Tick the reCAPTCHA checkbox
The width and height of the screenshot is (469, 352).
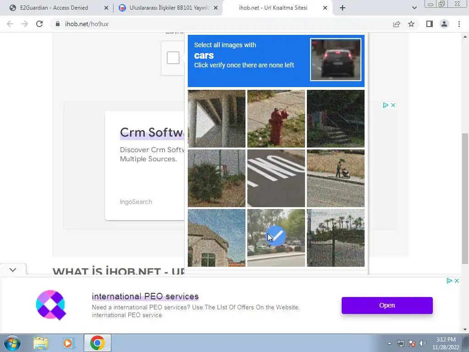pyautogui.click(x=173, y=58)
